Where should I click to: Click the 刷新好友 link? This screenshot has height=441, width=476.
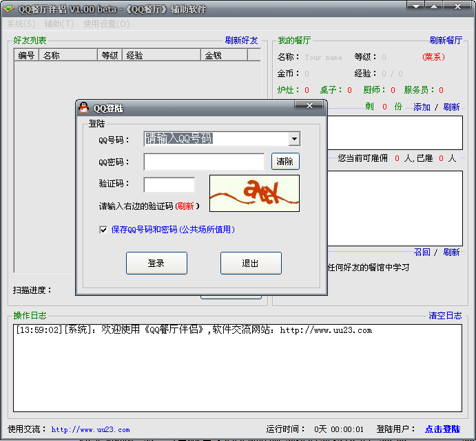pos(241,41)
